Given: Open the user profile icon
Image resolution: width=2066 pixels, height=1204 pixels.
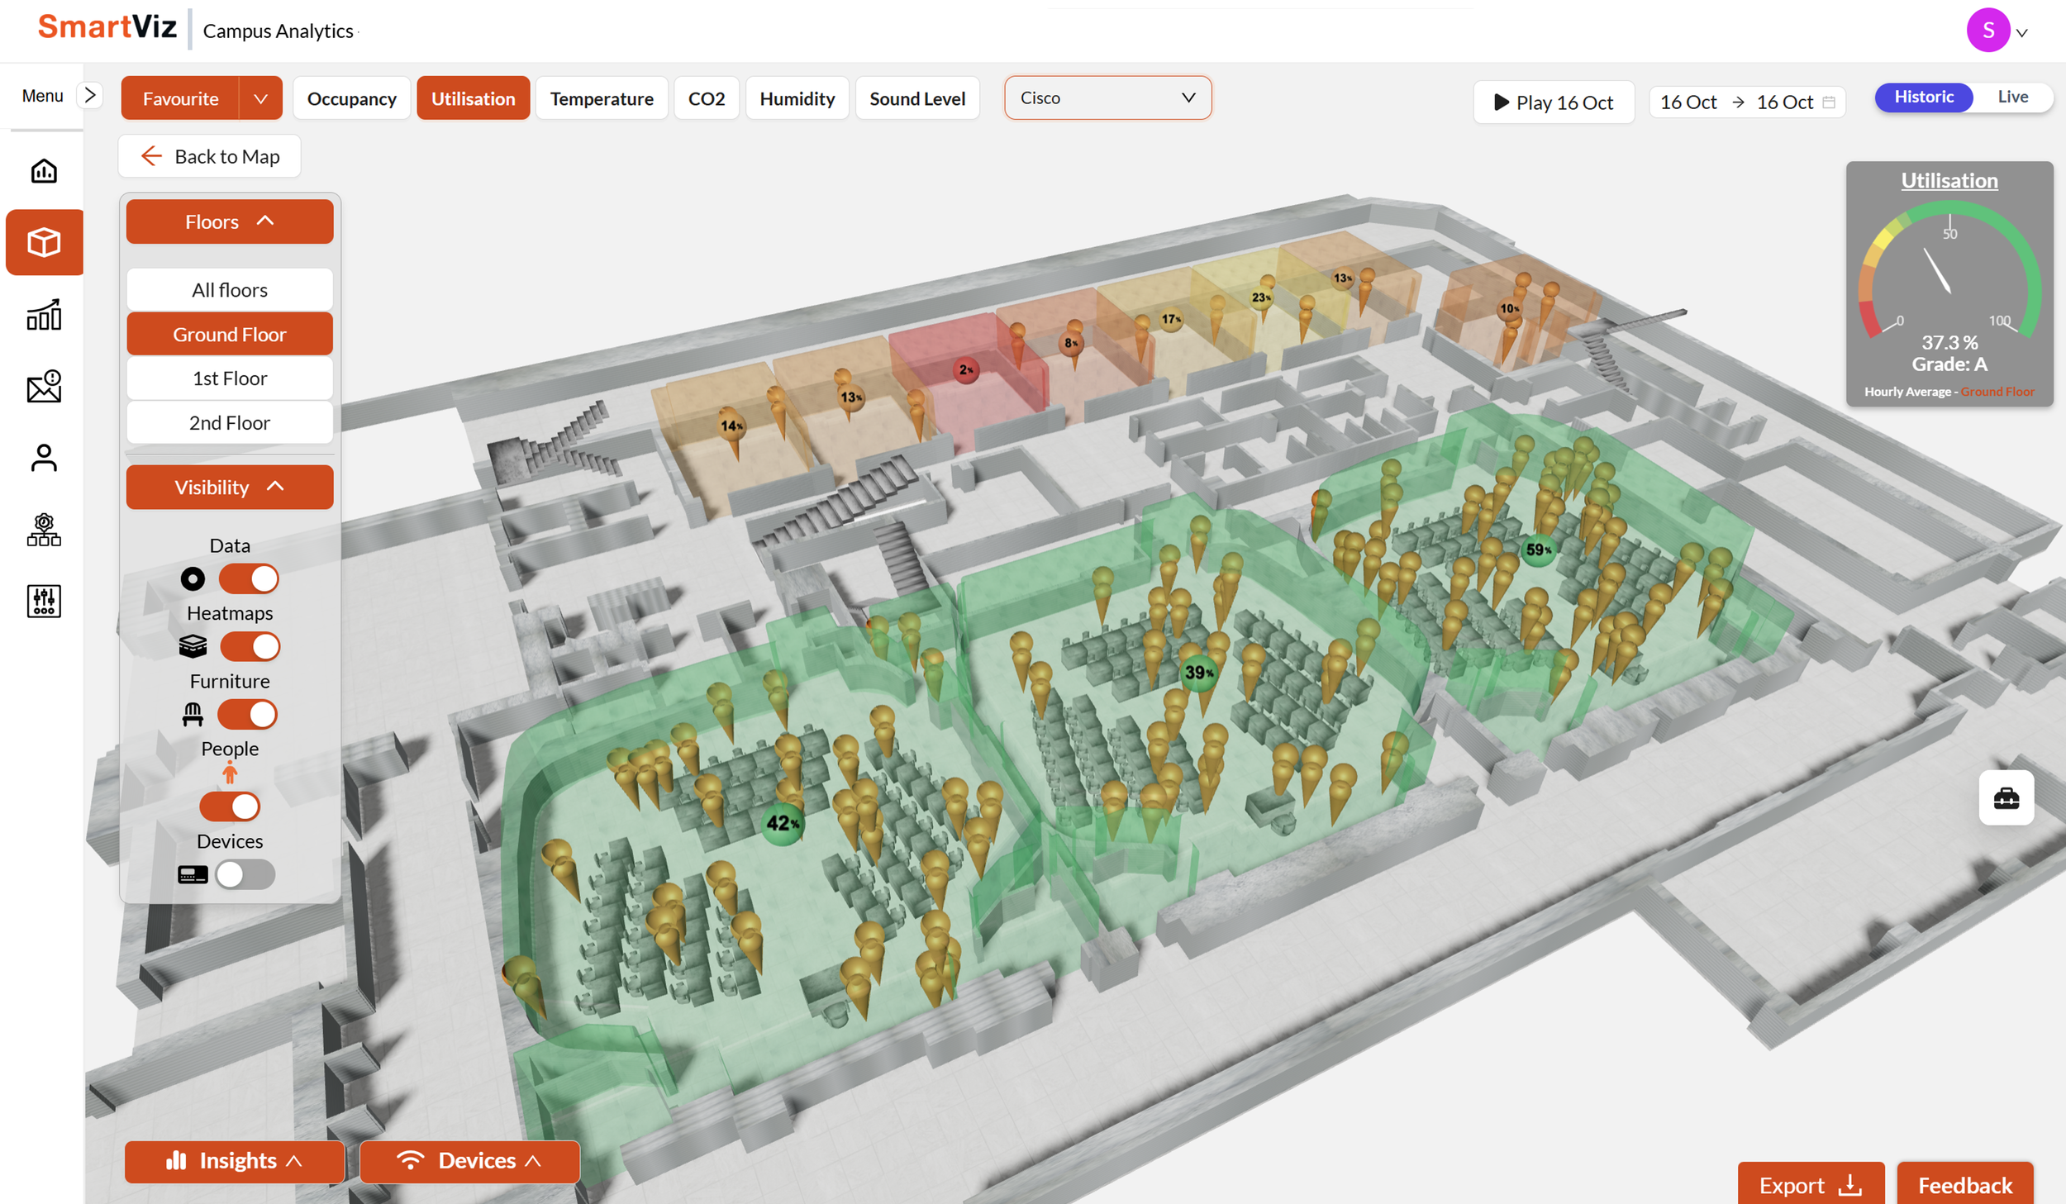Looking at the screenshot, I should (x=43, y=457).
